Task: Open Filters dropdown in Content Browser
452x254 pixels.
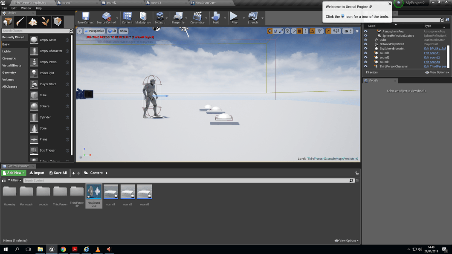Action: coord(14,180)
